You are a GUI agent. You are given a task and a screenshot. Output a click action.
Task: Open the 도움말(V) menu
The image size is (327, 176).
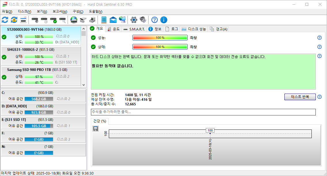(96, 12)
